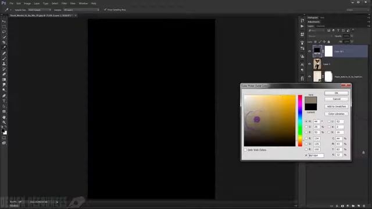The height and width of the screenshot is (209, 372).
Task: Click the current black color swatch
Action: [x=310, y=107]
